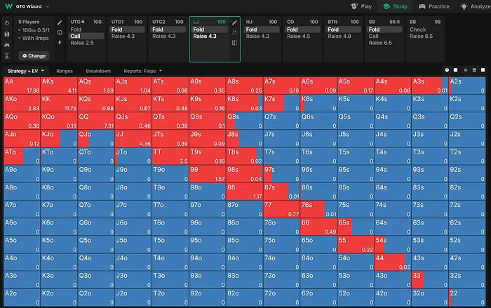
Task: Click the gamepad icon in left sidebar
Action: coord(6,43)
